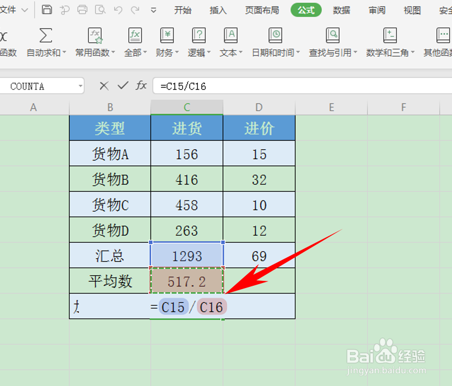Switch to the 审阅 tab
452x386 pixels.
click(377, 10)
